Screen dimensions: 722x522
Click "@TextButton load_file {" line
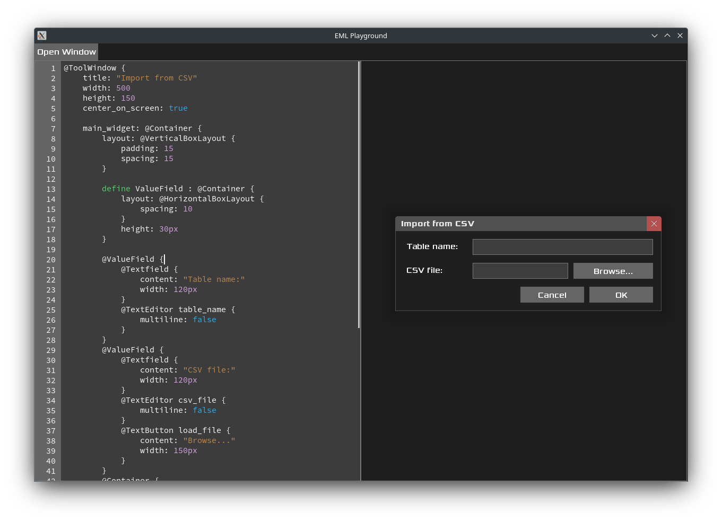point(176,430)
